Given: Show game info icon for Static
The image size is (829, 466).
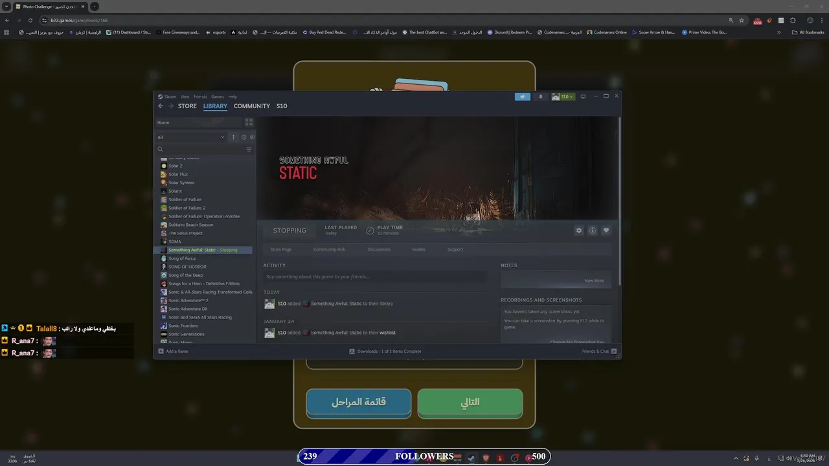Looking at the screenshot, I should tap(592, 230).
